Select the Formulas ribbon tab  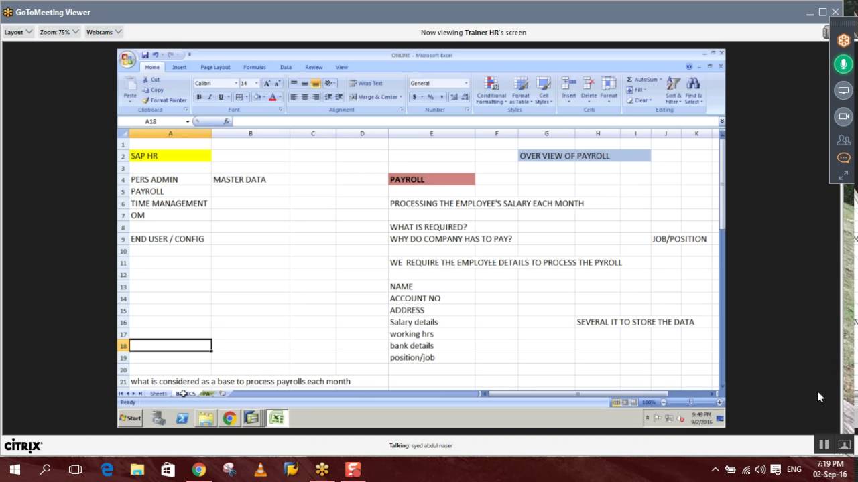click(x=255, y=67)
